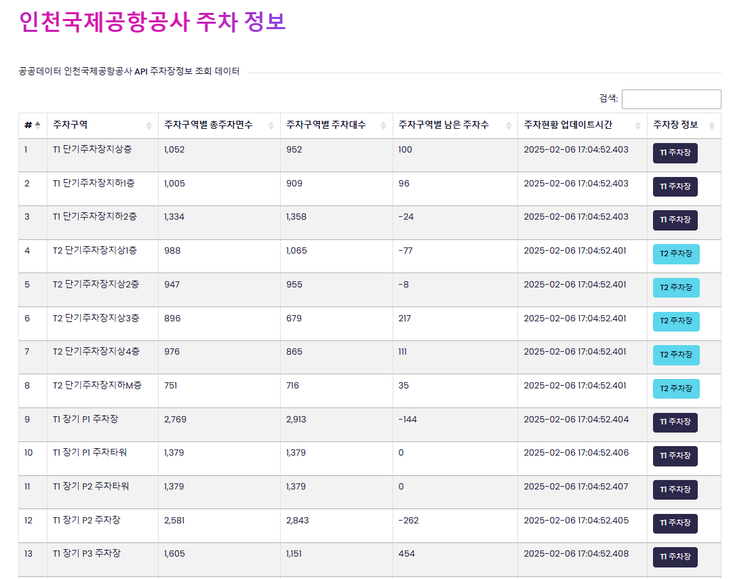The width and height of the screenshot is (731, 579).
Task: Sort by # column arrow icon
Action: coord(38,125)
